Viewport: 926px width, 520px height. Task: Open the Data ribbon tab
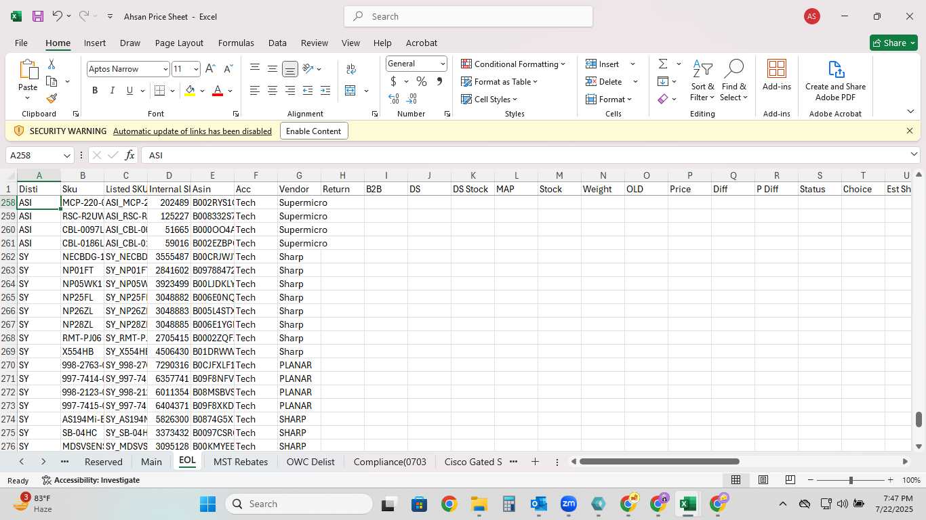tap(277, 43)
